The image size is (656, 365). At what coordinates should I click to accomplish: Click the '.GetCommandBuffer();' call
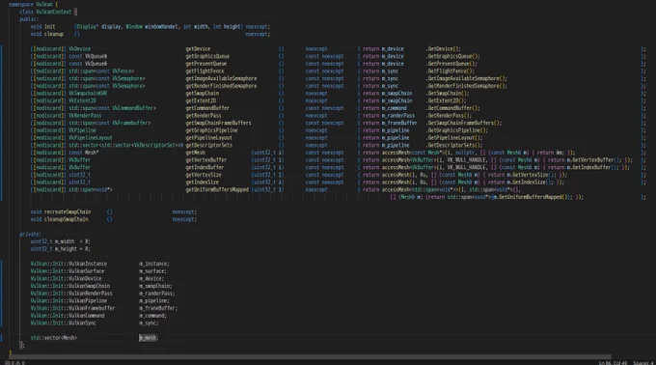click(453, 108)
